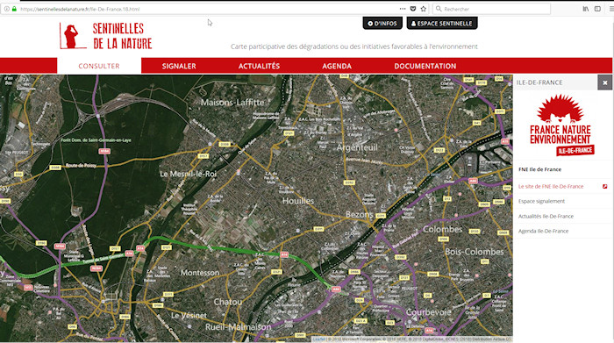Close the Ile-de-France side panel

pos(604,82)
